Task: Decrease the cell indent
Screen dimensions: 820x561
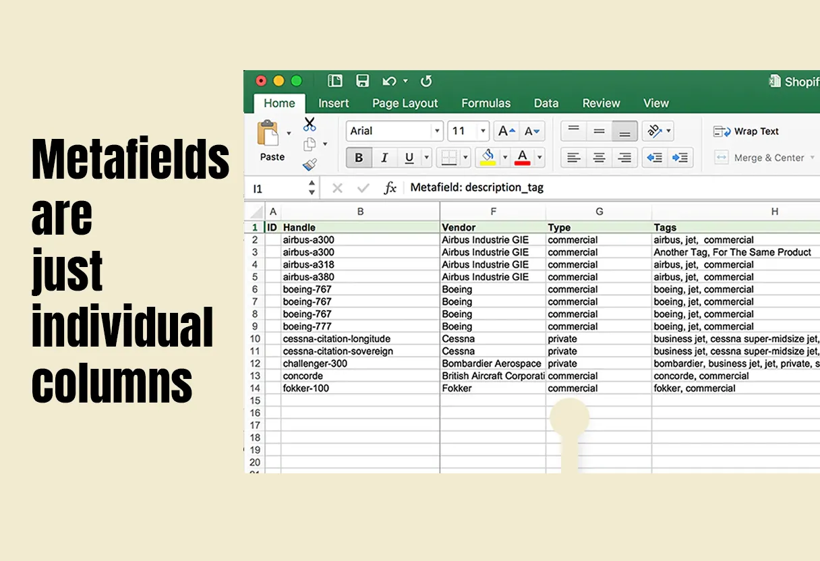Action: [654, 158]
